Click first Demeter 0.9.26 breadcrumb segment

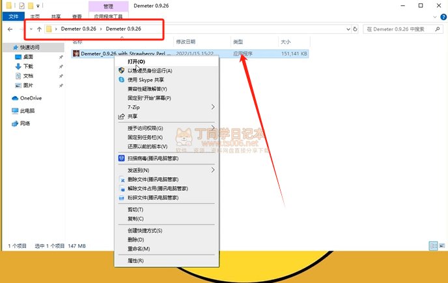79,29
